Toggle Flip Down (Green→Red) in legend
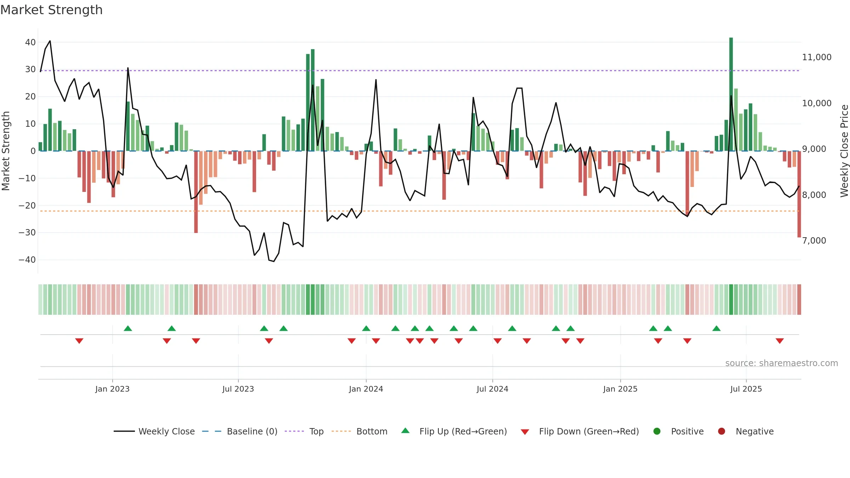Viewport: 850px width, 478px height. click(x=580, y=431)
